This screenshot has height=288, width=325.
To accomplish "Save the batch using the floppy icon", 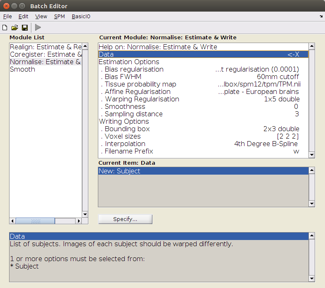I will point(25,27).
